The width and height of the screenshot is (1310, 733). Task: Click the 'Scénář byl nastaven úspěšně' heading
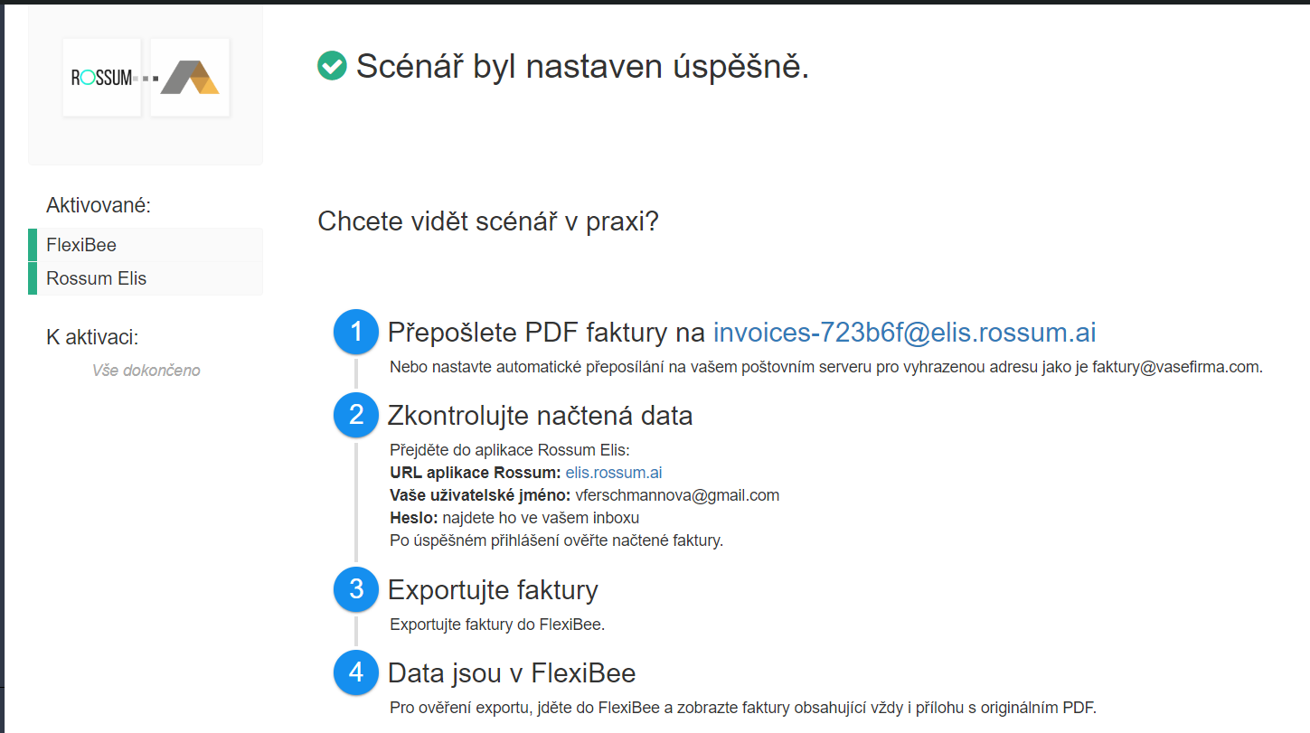[x=582, y=66]
